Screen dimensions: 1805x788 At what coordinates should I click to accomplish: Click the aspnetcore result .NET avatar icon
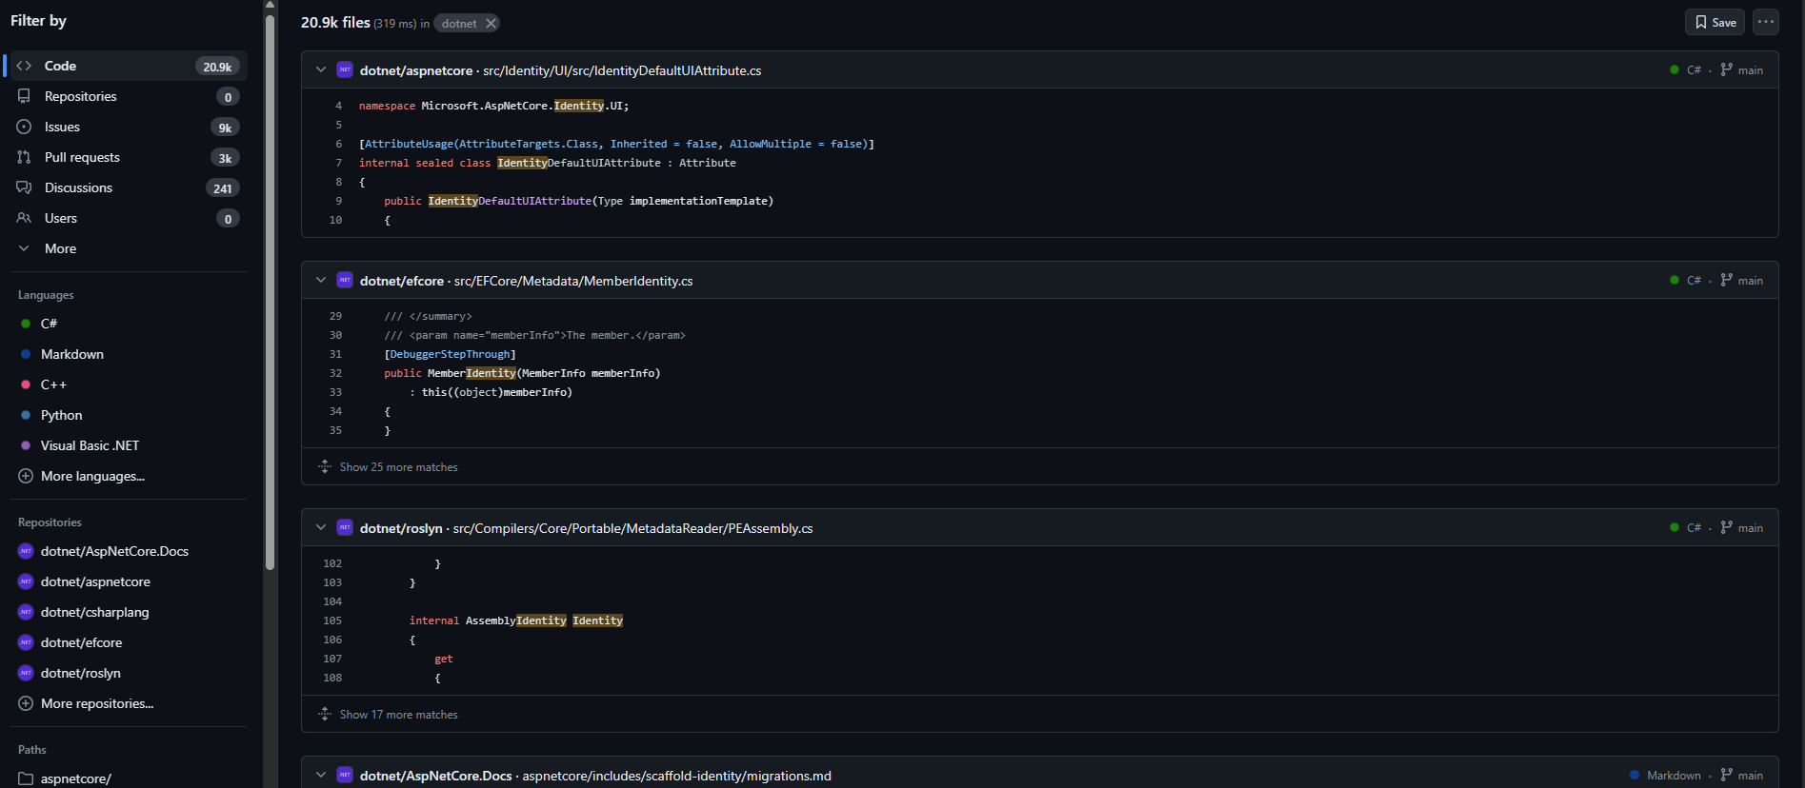pyautogui.click(x=345, y=69)
